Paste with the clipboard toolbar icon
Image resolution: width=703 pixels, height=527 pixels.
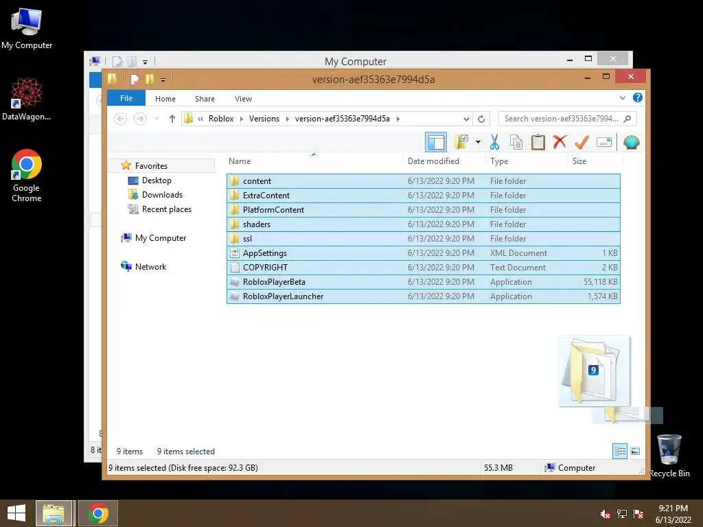538,143
